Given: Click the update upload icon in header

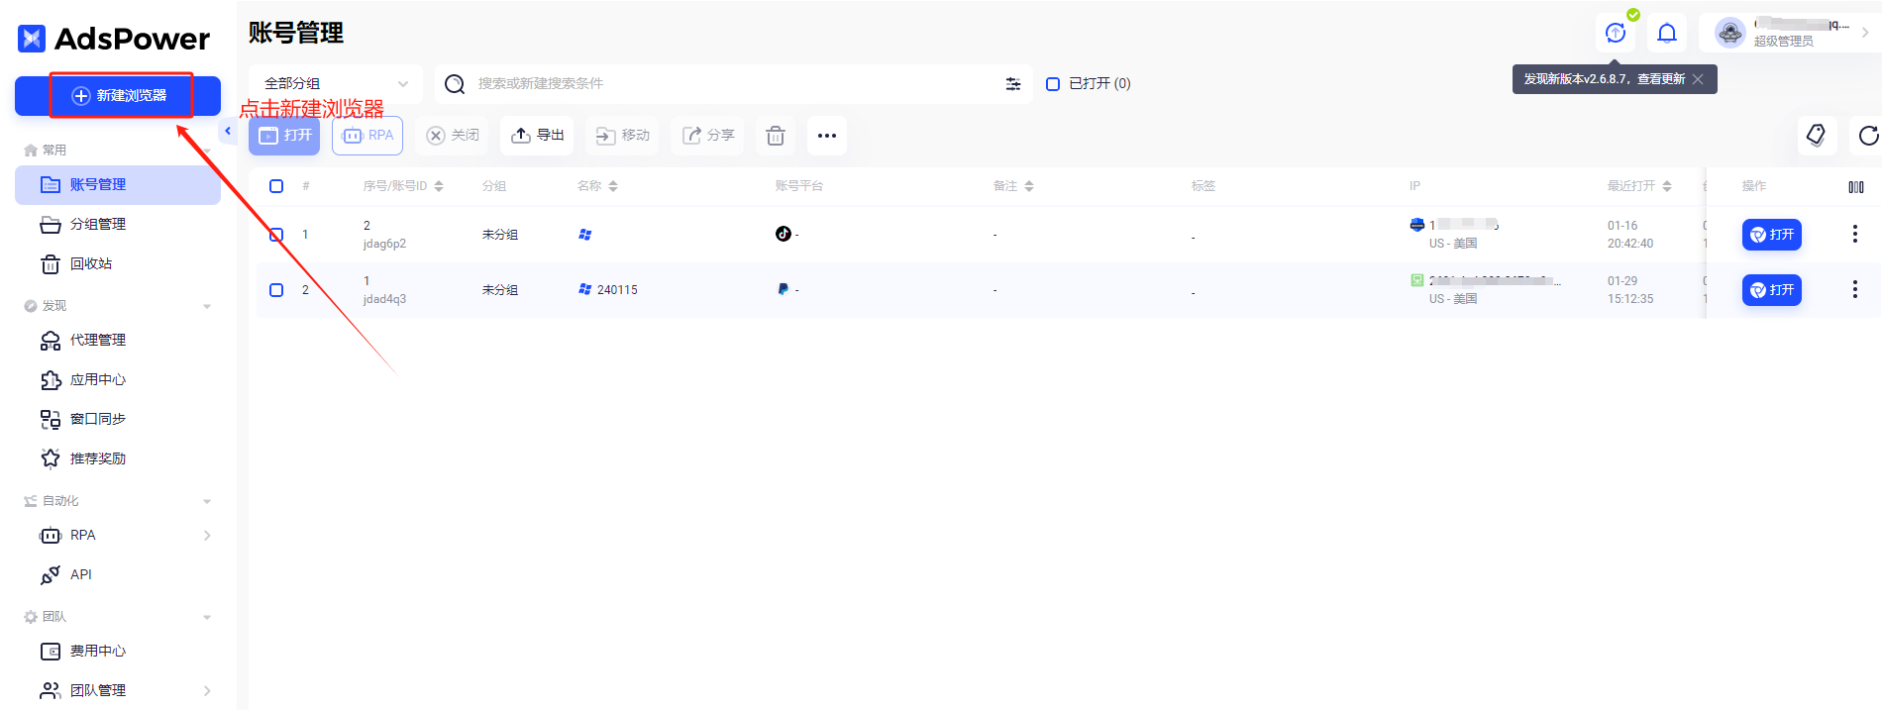Looking at the screenshot, I should 1616,33.
